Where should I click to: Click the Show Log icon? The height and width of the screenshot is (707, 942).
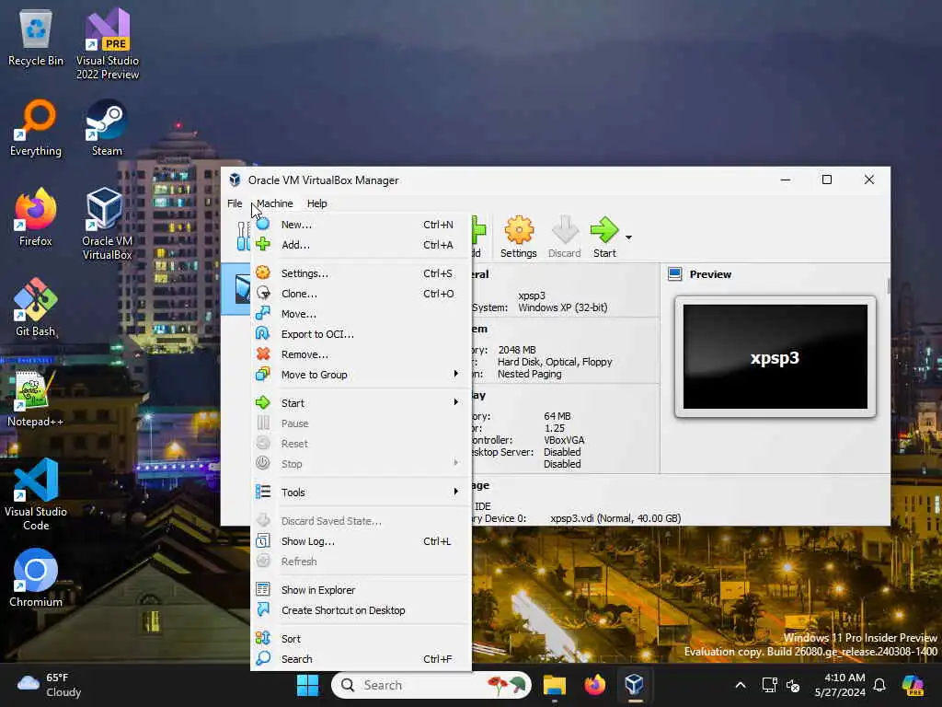(262, 541)
